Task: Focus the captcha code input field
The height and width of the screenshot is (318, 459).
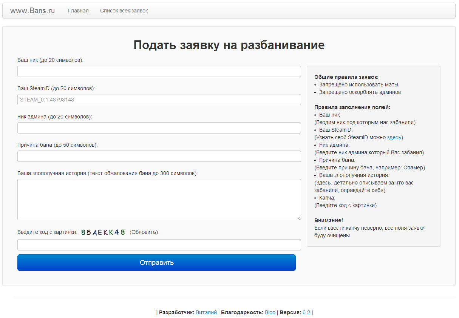Action: (x=159, y=245)
